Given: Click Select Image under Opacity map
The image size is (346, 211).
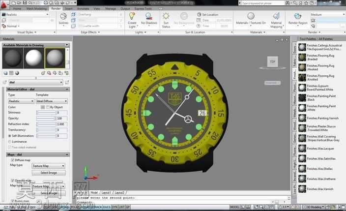Looking at the screenshot, I should [x=49, y=193].
